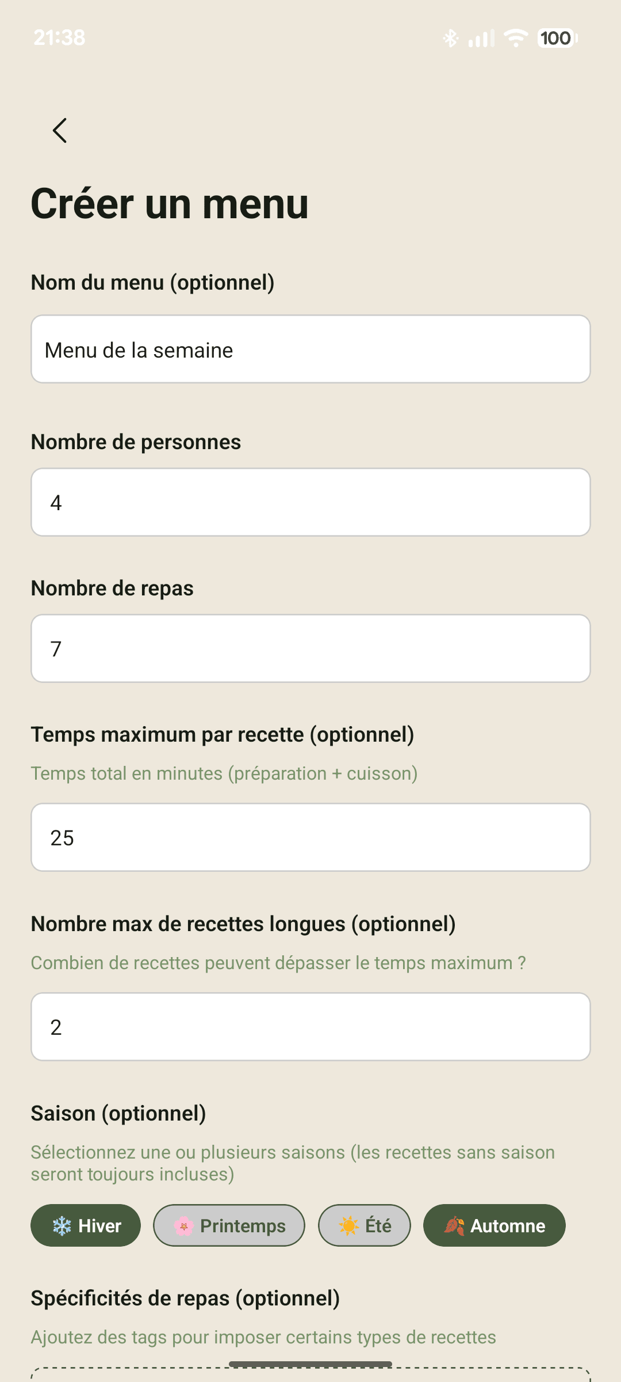The image size is (621, 1382).
Task: Tap the back arrow to leave menu creation
Action: tap(59, 130)
